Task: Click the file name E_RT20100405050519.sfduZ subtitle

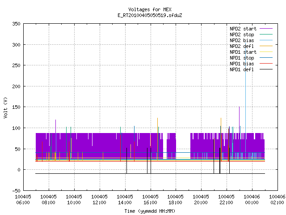Action: pos(150,15)
